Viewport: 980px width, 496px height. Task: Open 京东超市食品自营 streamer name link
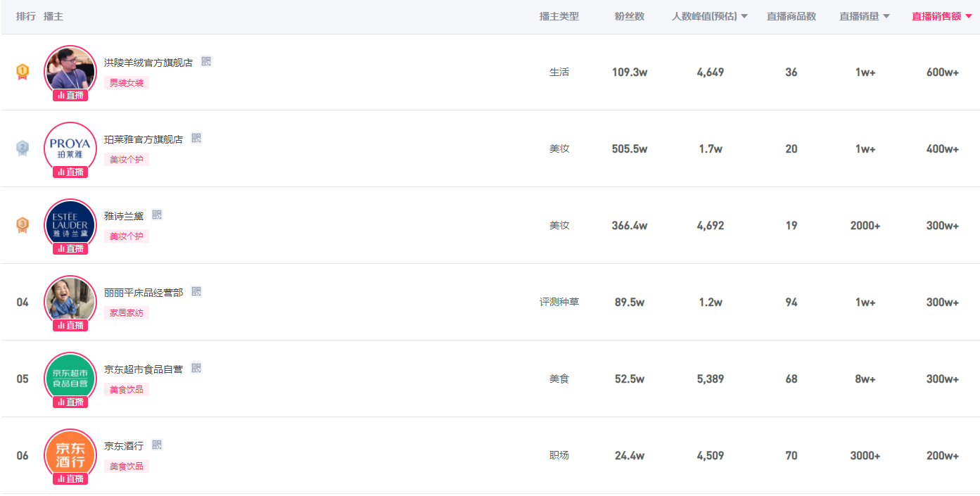tap(144, 369)
